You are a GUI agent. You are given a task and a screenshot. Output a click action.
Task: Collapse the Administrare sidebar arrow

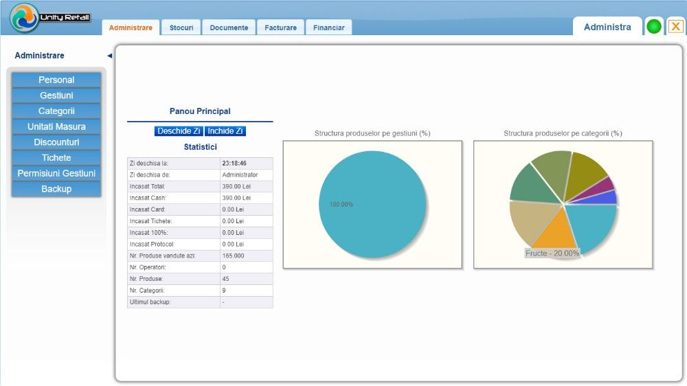point(109,56)
